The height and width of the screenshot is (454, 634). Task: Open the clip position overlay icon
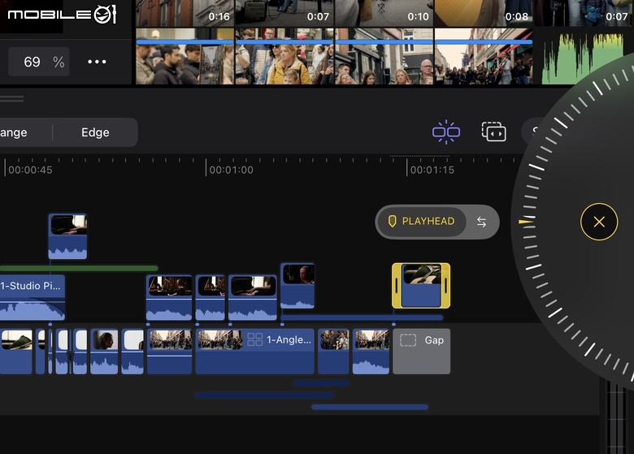(493, 132)
